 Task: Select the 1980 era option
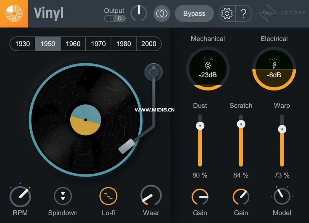point(123,44)
